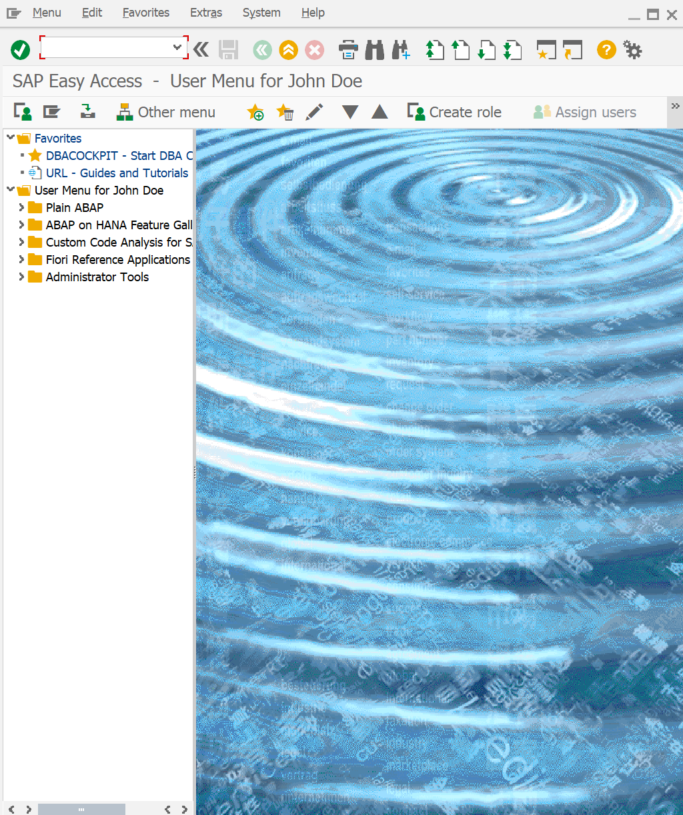
Task: Show more toolbar buttons via overflow chevron
Action: coord(675,106)
